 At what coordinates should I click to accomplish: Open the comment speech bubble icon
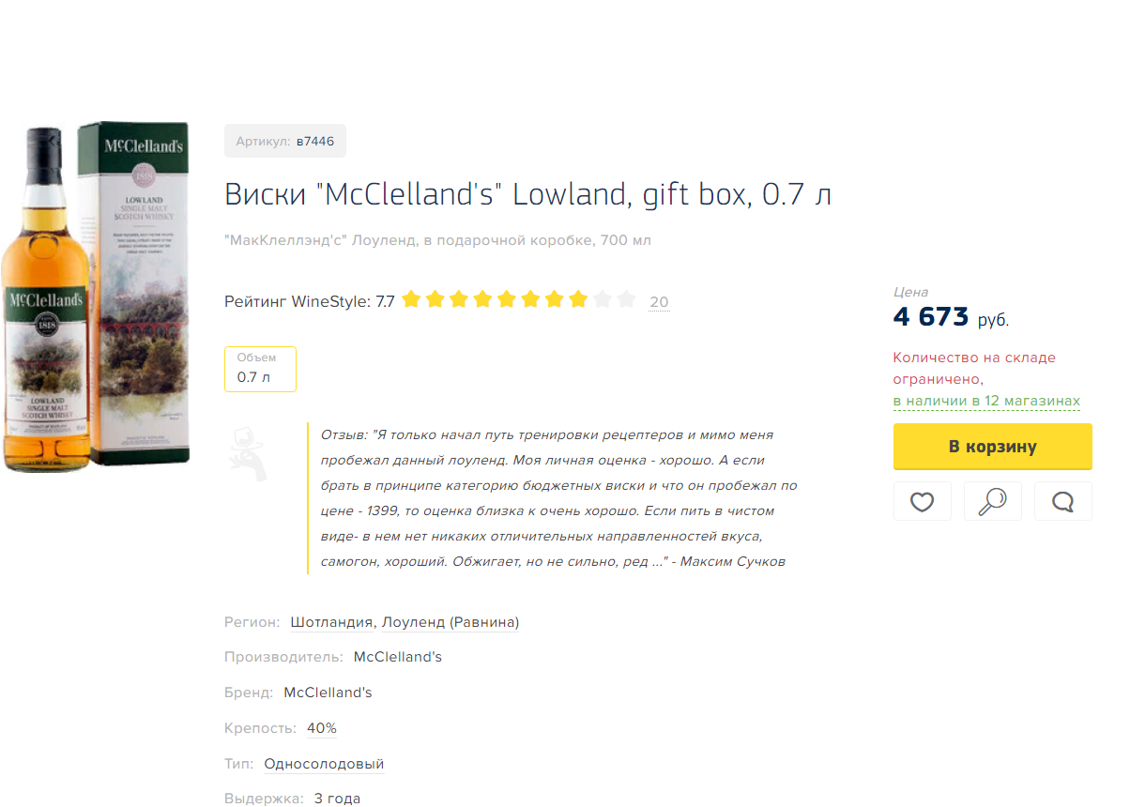click(1062, 501)
